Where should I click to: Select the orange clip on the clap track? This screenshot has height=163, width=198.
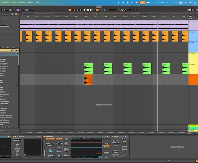pyautogui.click(x=88, y=79)
